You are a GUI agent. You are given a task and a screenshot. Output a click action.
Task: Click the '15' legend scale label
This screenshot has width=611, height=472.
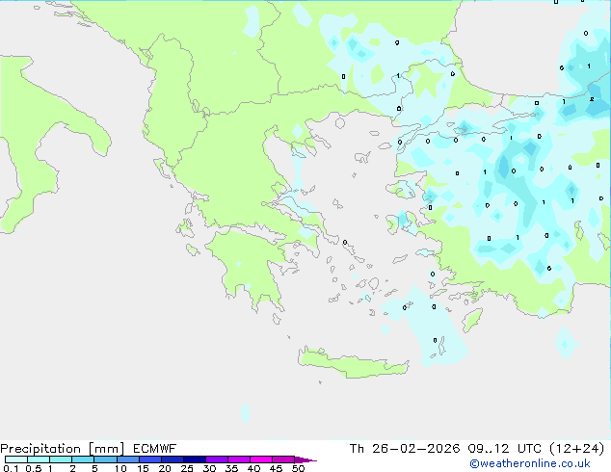(143, 468)
